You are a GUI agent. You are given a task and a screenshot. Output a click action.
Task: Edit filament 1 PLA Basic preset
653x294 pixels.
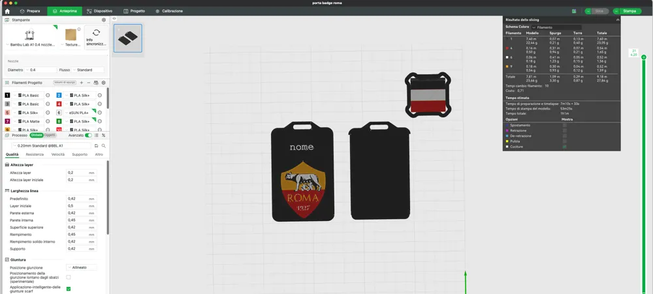click(48, 95)
